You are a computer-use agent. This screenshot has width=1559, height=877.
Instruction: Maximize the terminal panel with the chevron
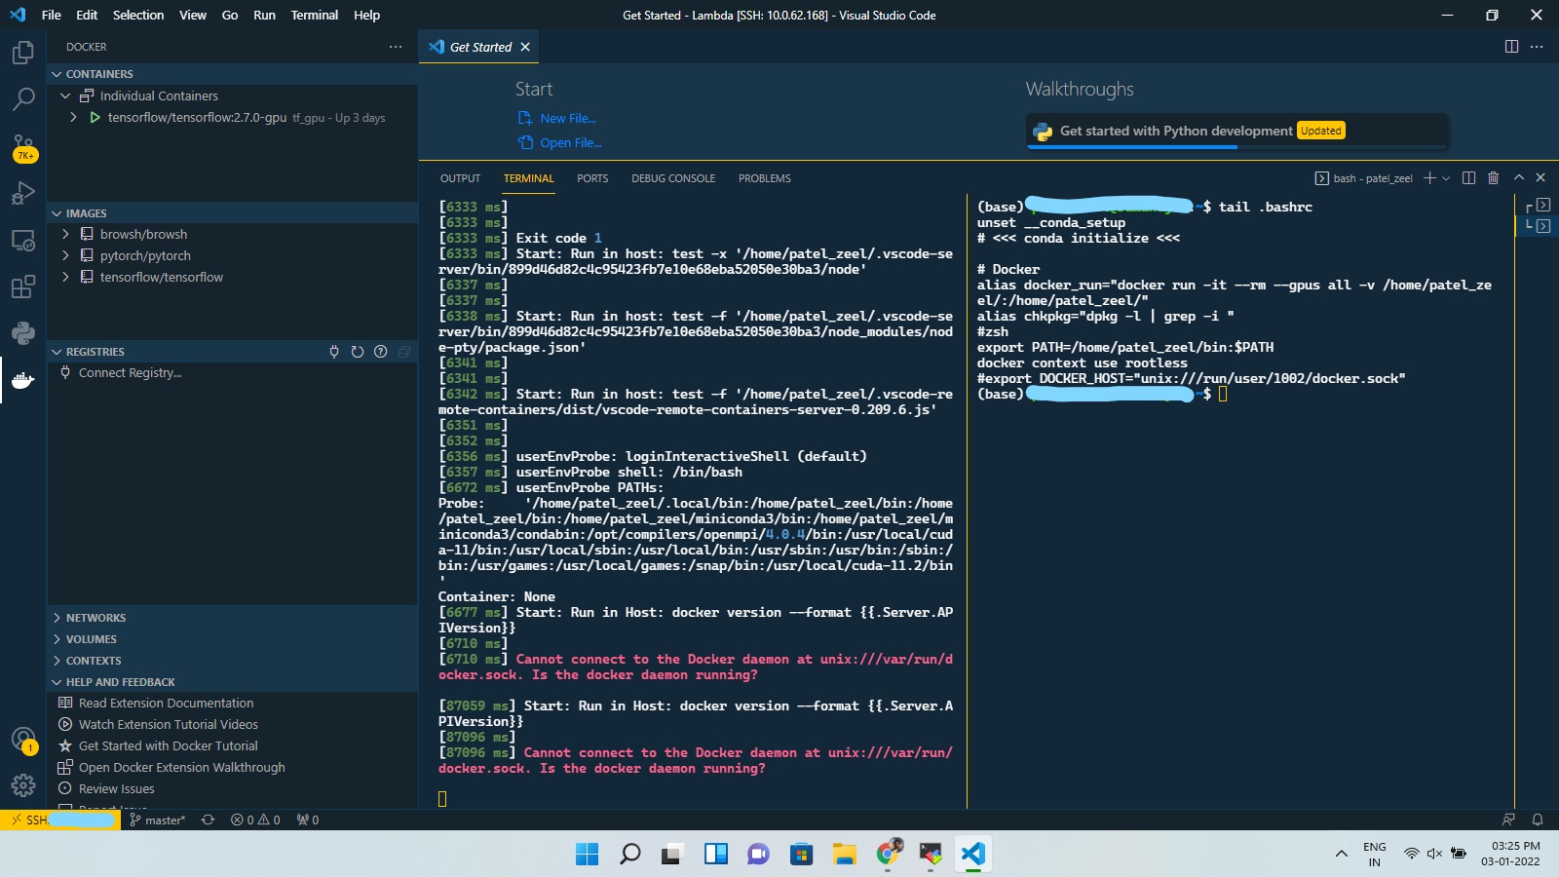1517,177
